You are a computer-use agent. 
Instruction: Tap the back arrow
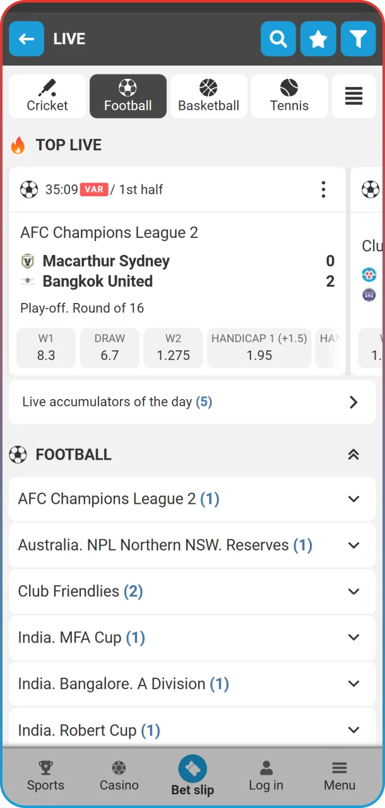[x=27, y=39]
